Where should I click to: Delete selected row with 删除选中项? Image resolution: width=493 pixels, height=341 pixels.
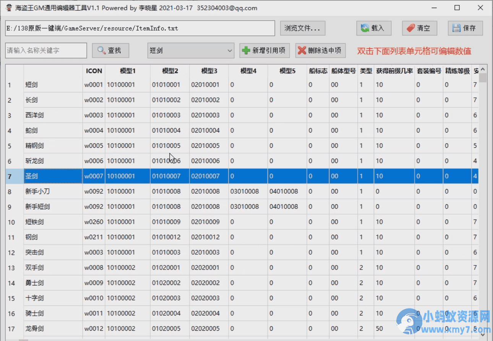pos(320,50)
